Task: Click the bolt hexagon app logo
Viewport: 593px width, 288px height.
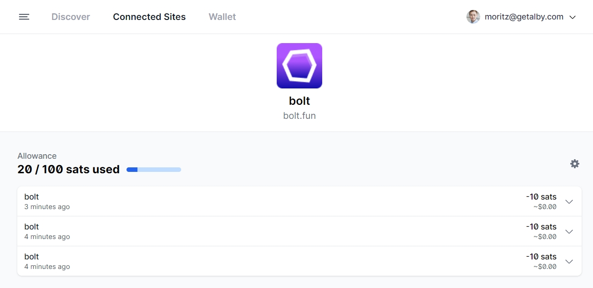Action: tap(299, 66)
